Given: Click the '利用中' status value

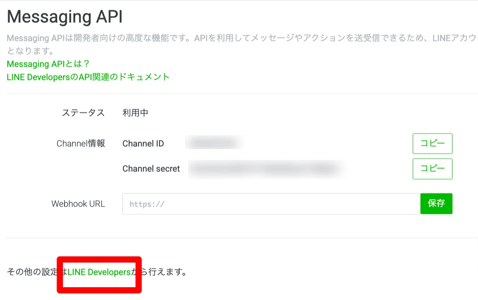Looking at the screenshot, I should (135, 113).
